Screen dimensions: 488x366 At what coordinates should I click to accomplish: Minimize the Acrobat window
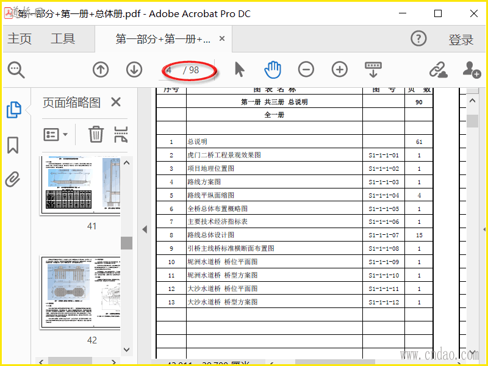(403, 13)
